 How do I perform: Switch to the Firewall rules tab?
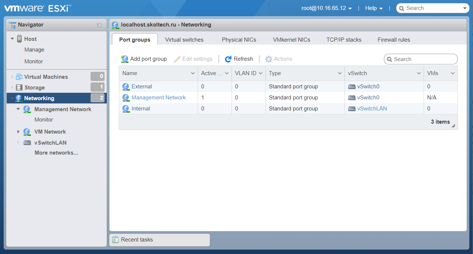pyautogui.click(x=394, y=39)
